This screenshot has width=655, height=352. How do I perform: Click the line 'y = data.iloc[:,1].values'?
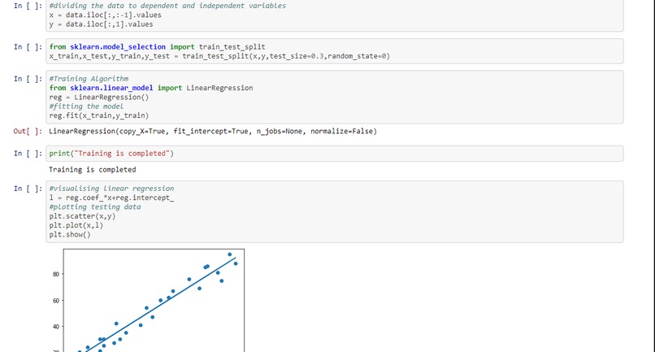(x=101, y=24)
